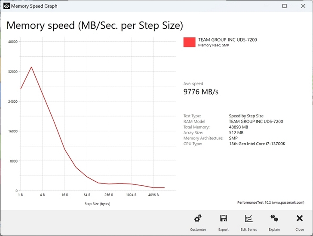Click the 1024 B x-axis tick label
The width and height of the screenshot is (313, 236).
coord(131,195)
